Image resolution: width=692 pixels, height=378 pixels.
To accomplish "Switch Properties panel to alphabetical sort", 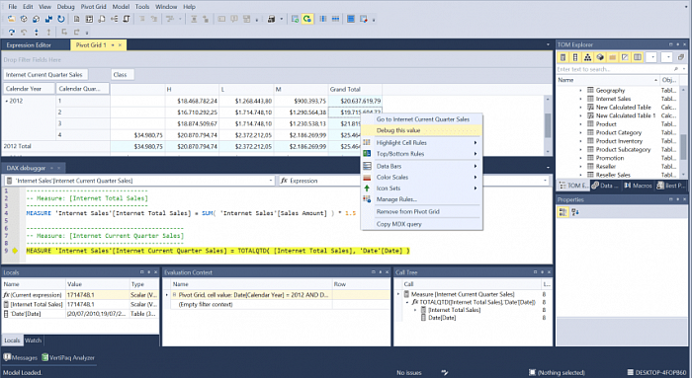I will click(x=574, y=212).
